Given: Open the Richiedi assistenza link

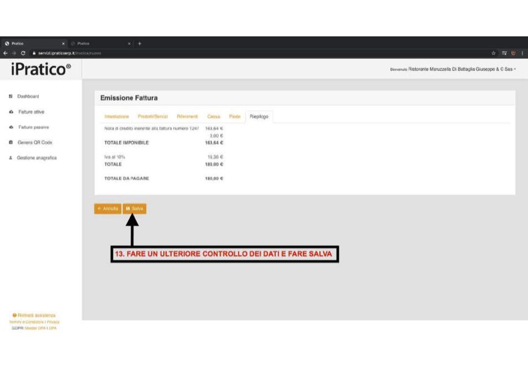Looking at the screenshot, I should [x=36, y=315].
